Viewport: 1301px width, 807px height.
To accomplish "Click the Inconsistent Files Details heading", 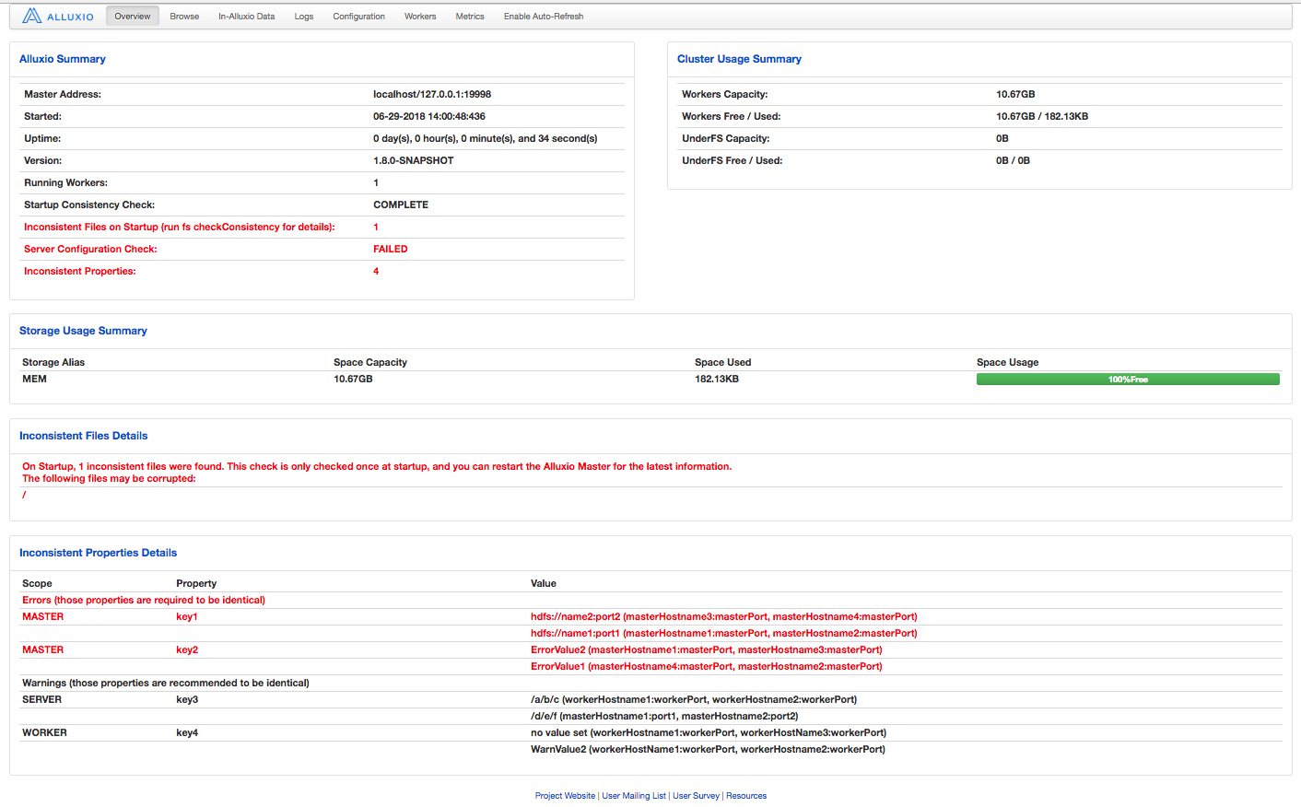I will coord(83,436).
